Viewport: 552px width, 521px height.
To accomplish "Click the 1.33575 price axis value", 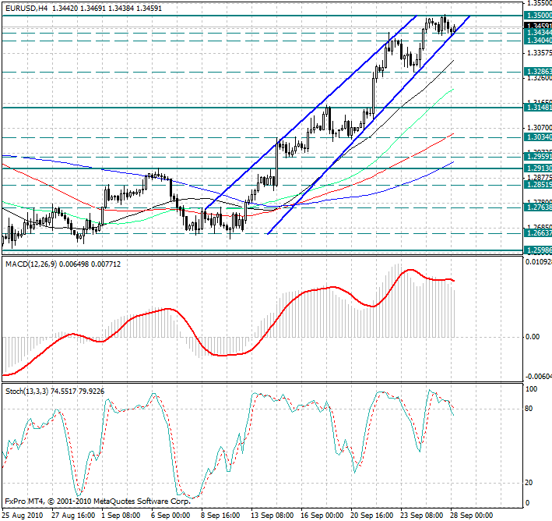I will point(539,53).
